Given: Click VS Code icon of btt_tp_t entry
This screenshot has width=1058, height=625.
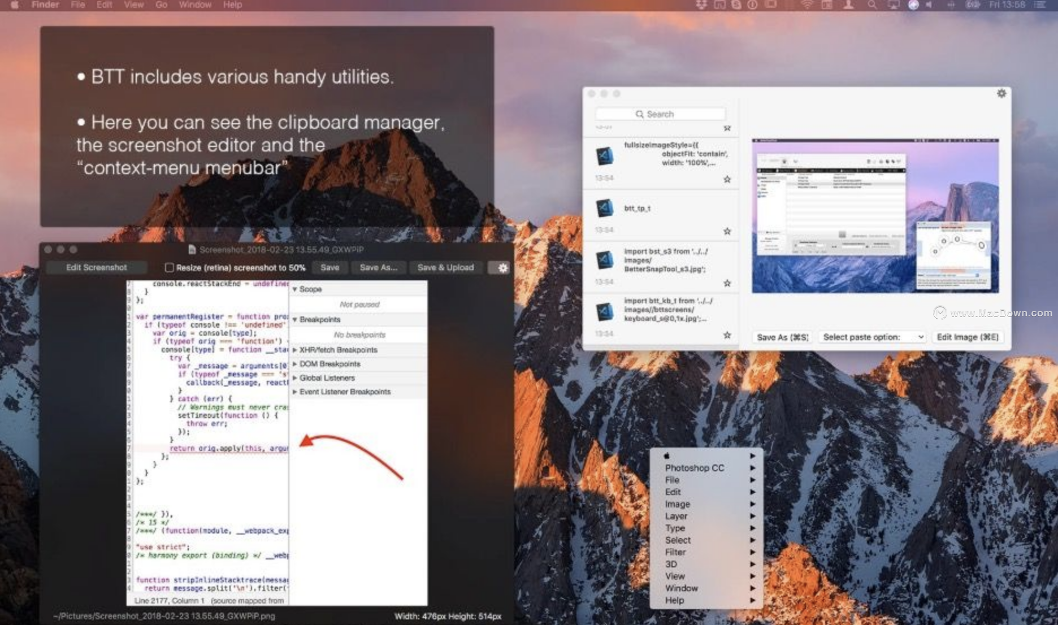Looking at the screenshot, I should [605, 208].
